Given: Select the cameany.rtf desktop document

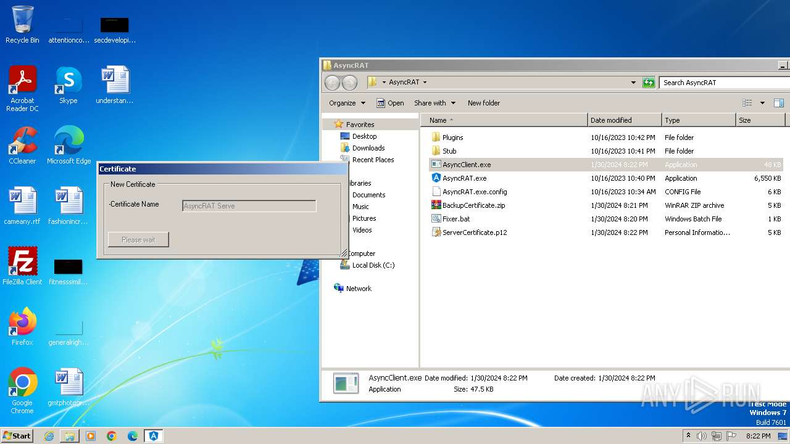Looking at the screenshot, I should coord(22,205).
